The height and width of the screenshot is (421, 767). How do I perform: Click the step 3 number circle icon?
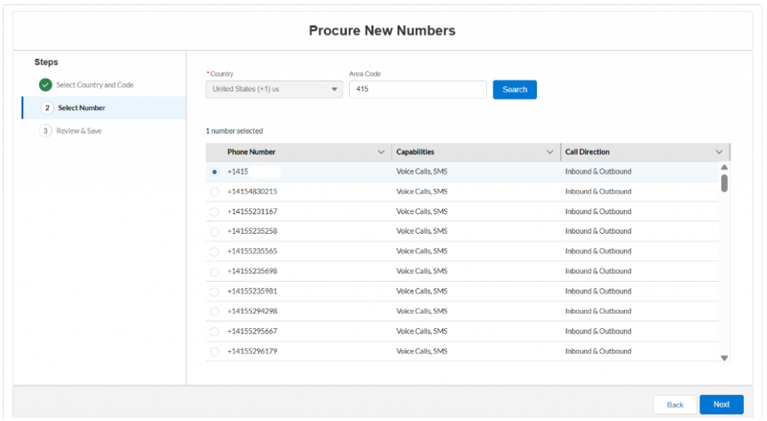(46, 131)
